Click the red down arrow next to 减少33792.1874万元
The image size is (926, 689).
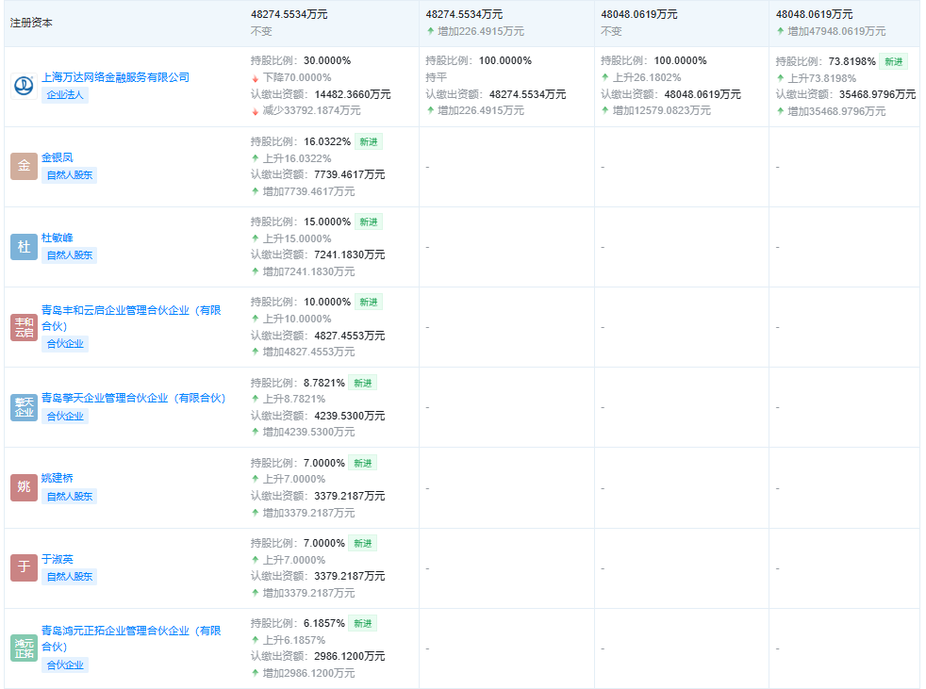pyautogui.click(x=256, y=111)
